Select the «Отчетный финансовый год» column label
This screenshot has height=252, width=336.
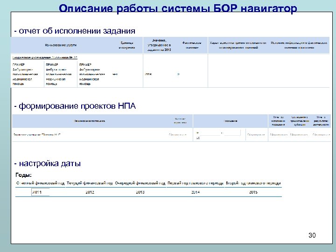(40, 183)
